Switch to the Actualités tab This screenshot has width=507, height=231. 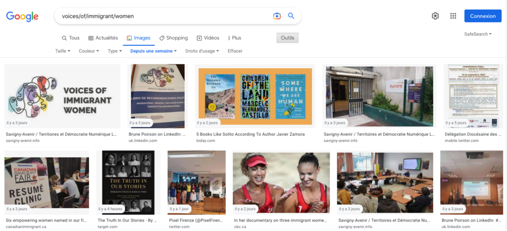coord(103,38)
